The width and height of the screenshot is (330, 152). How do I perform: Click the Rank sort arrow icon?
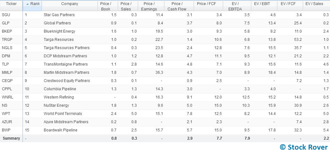tap(27, 4)
